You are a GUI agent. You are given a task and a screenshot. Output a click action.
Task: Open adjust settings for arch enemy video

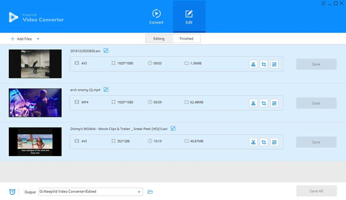pyautogui.click(x=274, y=103)
